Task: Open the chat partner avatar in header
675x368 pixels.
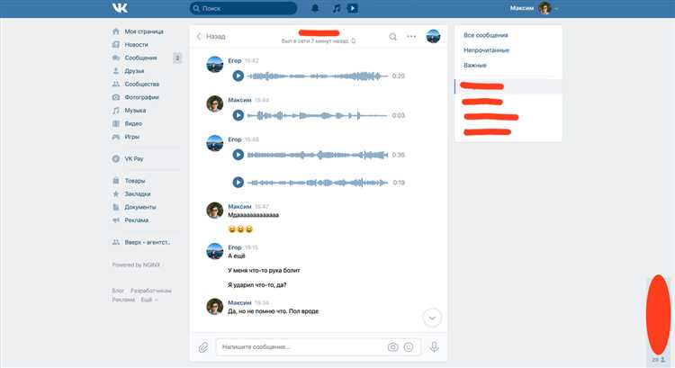Action: click(x=433, y=37)
